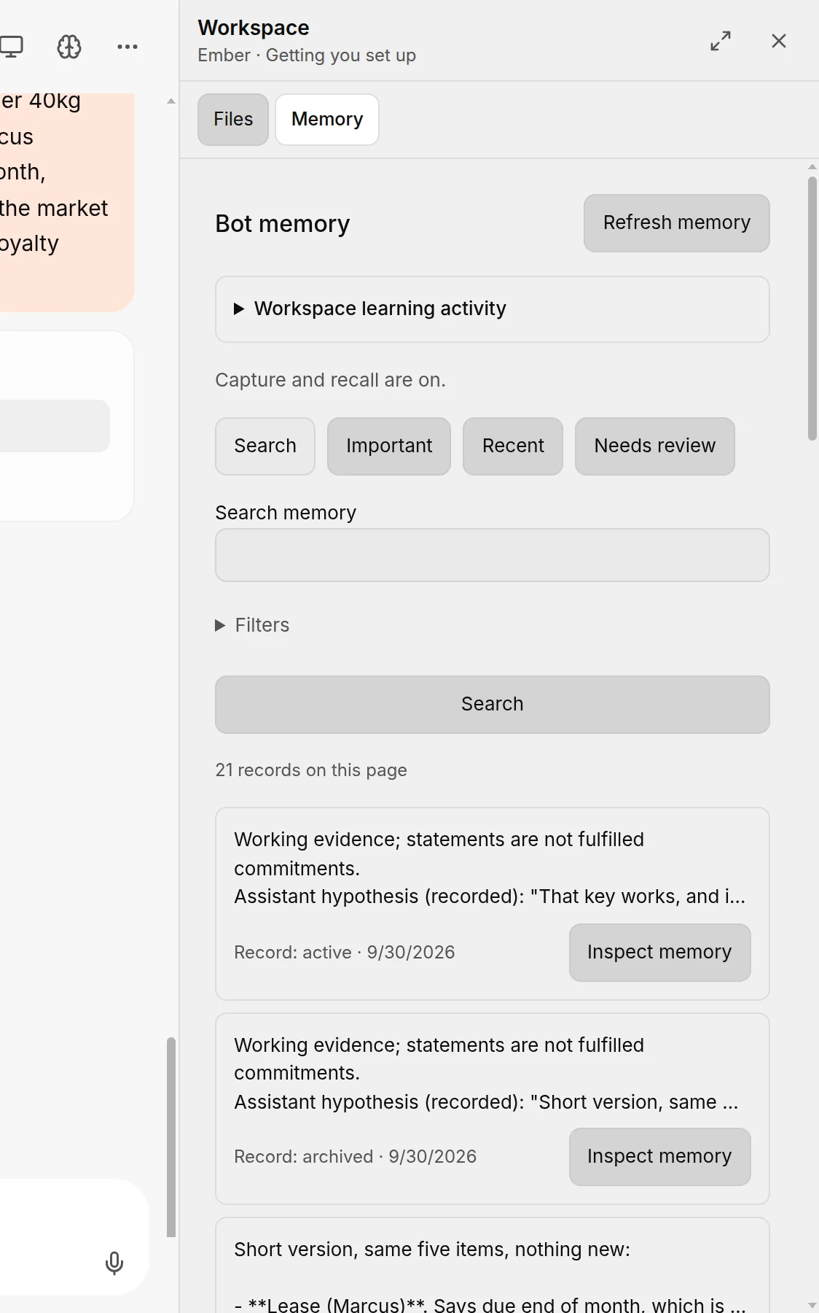Expand the Workspace panel to full size
819x1313 pixels.
click(x=721, y=41)
